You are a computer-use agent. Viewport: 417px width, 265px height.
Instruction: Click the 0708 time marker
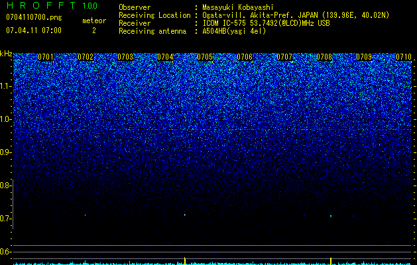[324, 57]
